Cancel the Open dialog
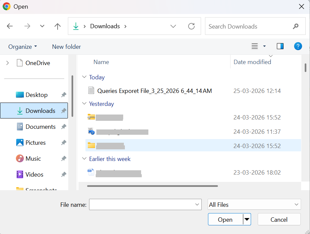Viewport: 310px width, 234px height. pos(279,219)
